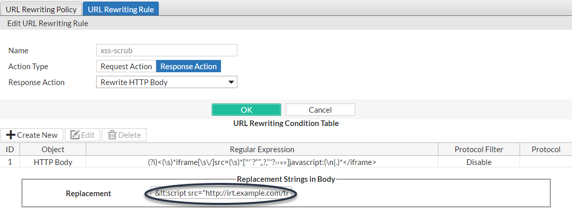Click the trash Delete icon

(x=112, y=135)
